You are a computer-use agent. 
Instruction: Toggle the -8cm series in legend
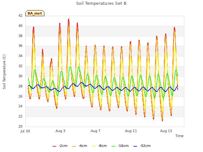[x=99, y=146]
